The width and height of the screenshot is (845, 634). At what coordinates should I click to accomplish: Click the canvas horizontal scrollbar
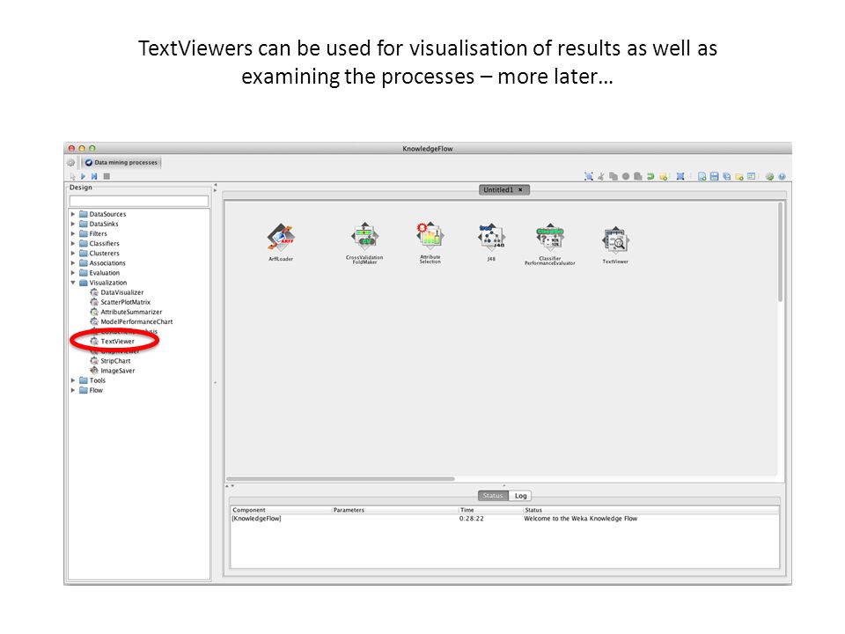(x=341, y=478)
